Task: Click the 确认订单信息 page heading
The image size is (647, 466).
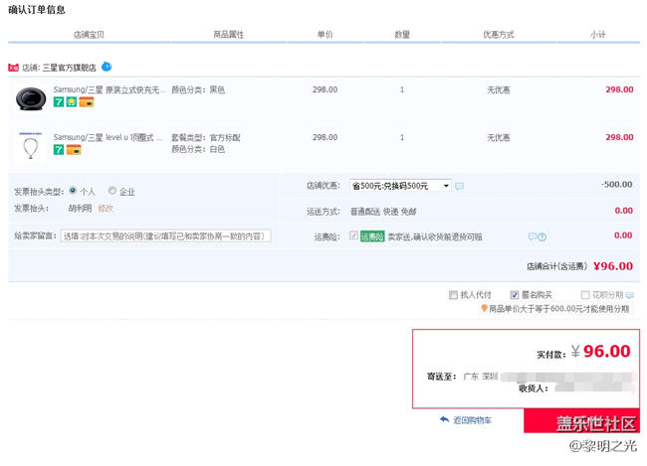Action: click(37, 10)
